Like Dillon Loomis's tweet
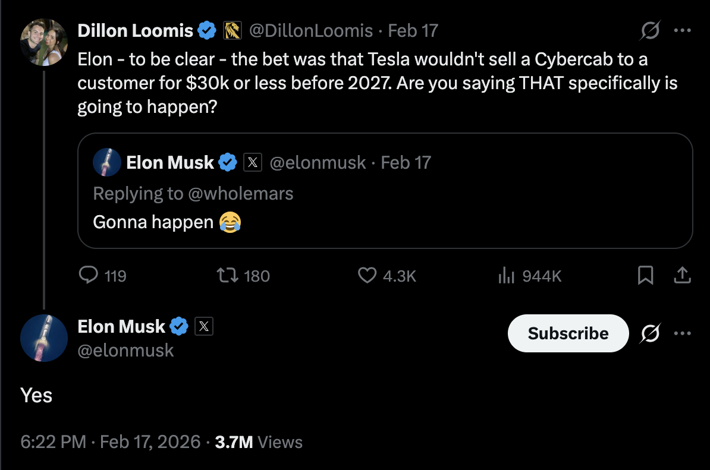This screenshot has width=710, height=470. (x=369, y=275)
